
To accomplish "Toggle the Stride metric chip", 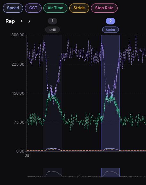I will click(79, 8).
